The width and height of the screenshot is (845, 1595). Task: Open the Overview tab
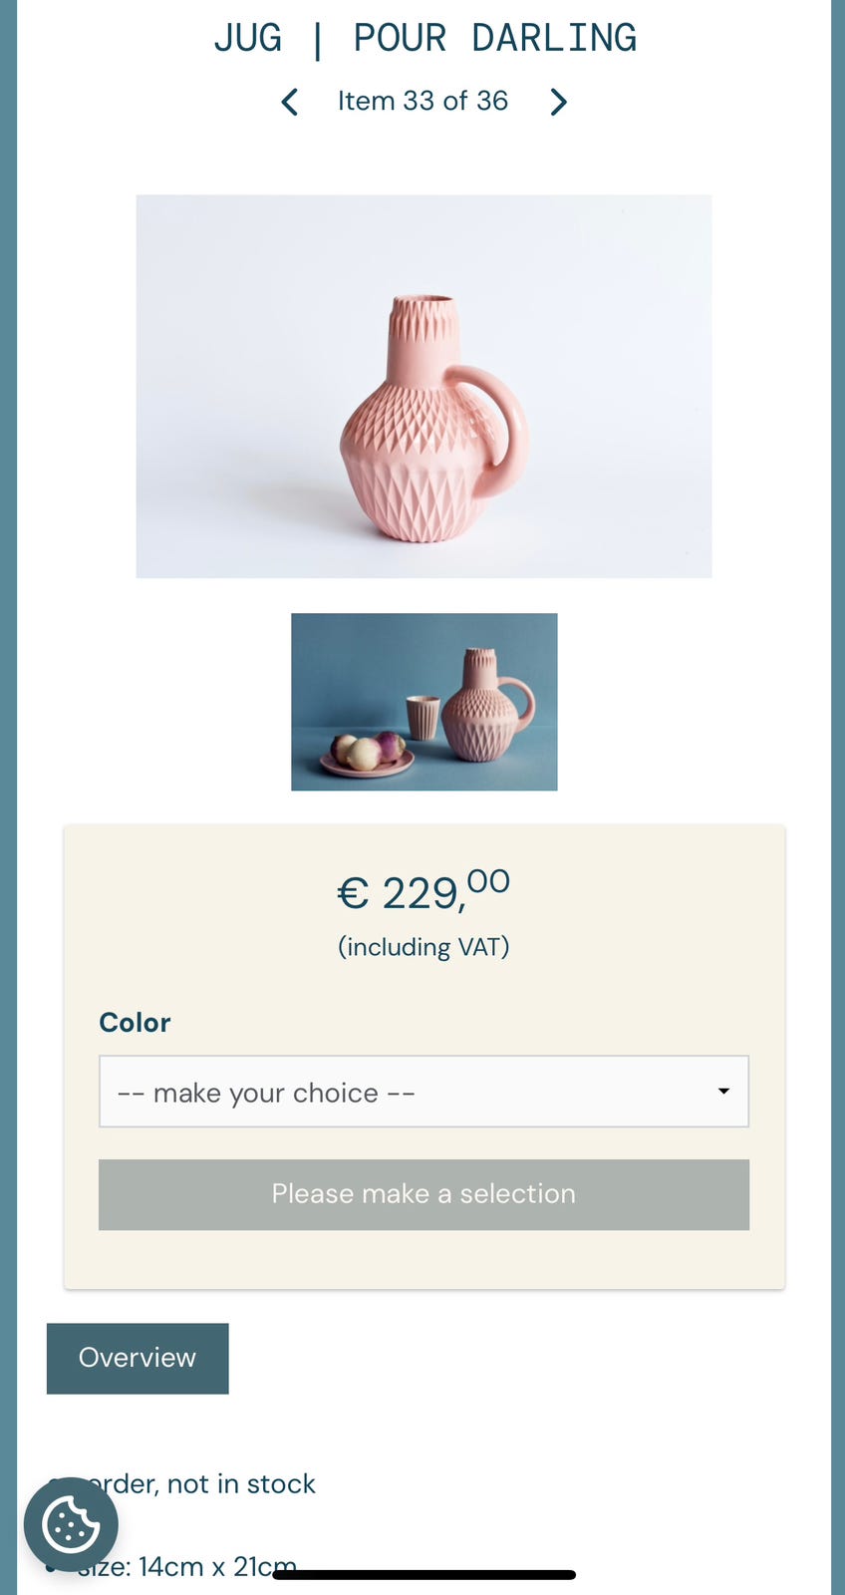[137, 1358]
